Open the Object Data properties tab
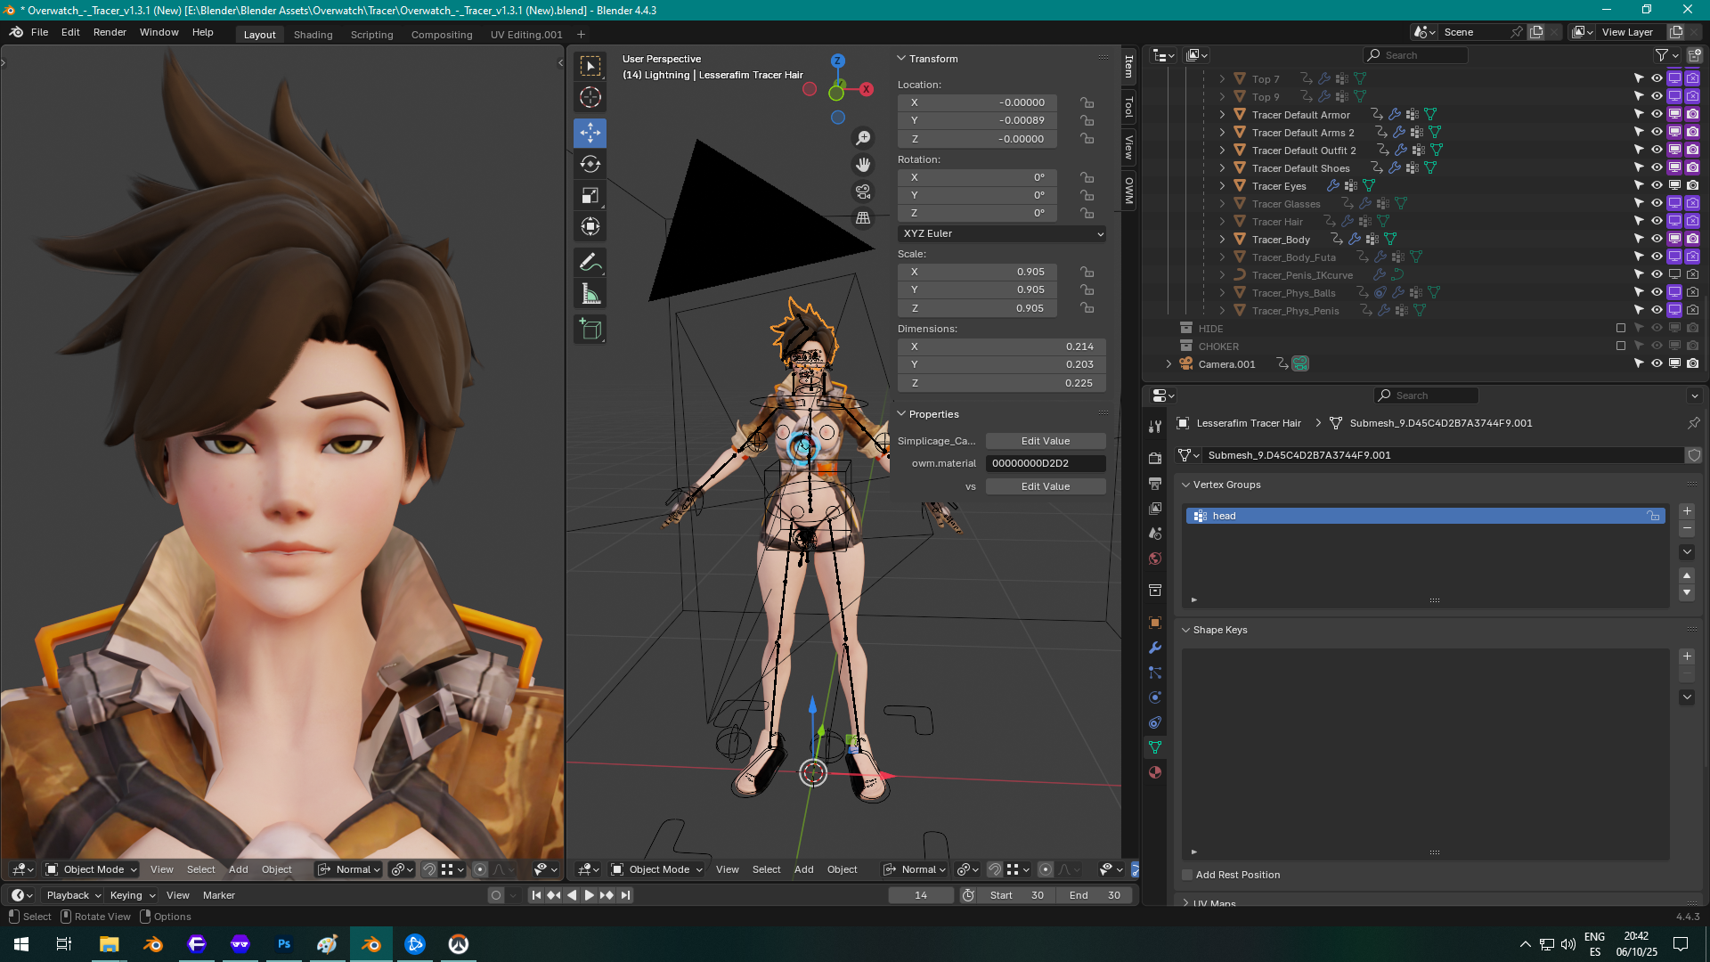Screen dimensions: 1710x962 pos(1155,747)
